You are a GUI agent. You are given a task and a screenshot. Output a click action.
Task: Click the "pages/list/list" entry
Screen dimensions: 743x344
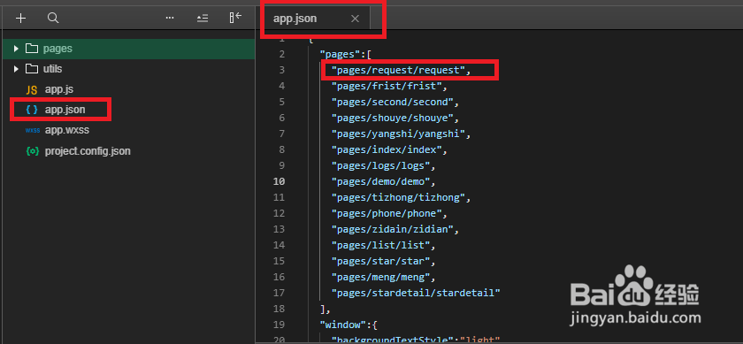pos(384,246)
